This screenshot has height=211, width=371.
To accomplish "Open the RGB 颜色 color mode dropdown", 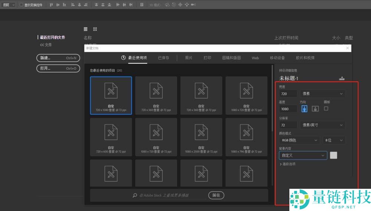I will [299, 140].
